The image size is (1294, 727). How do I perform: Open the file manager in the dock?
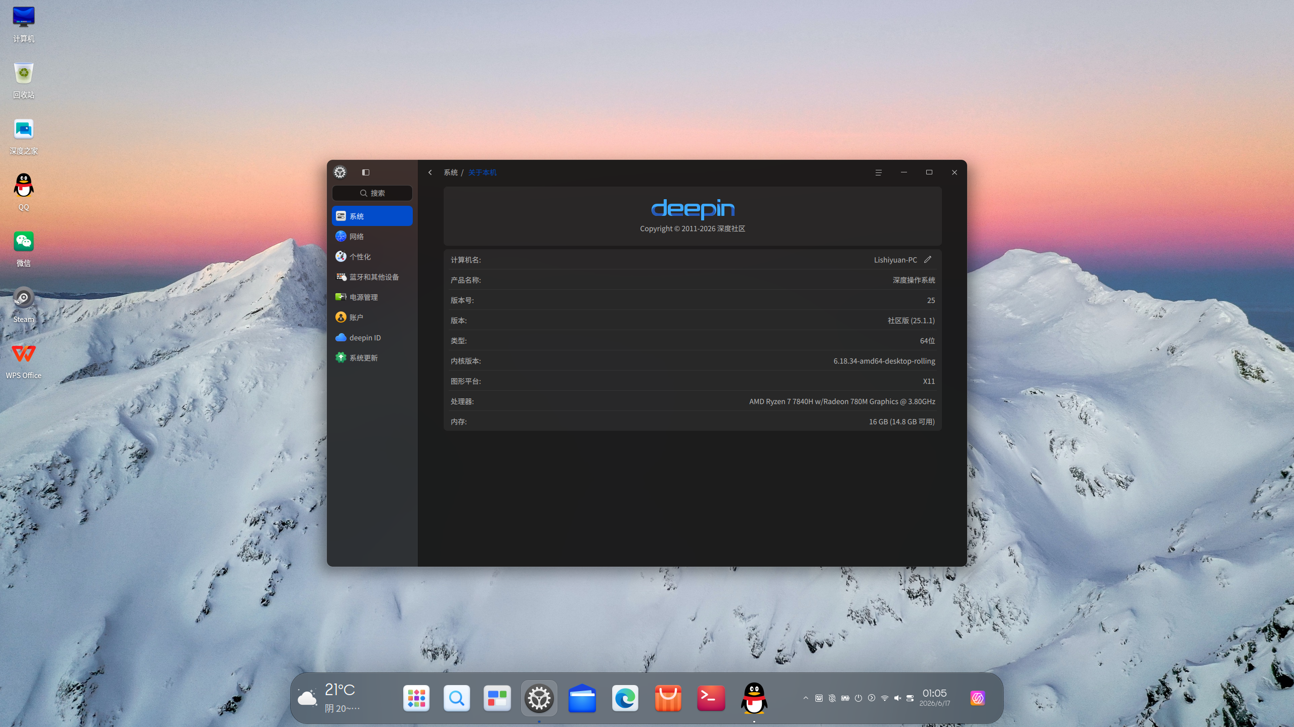582,698
